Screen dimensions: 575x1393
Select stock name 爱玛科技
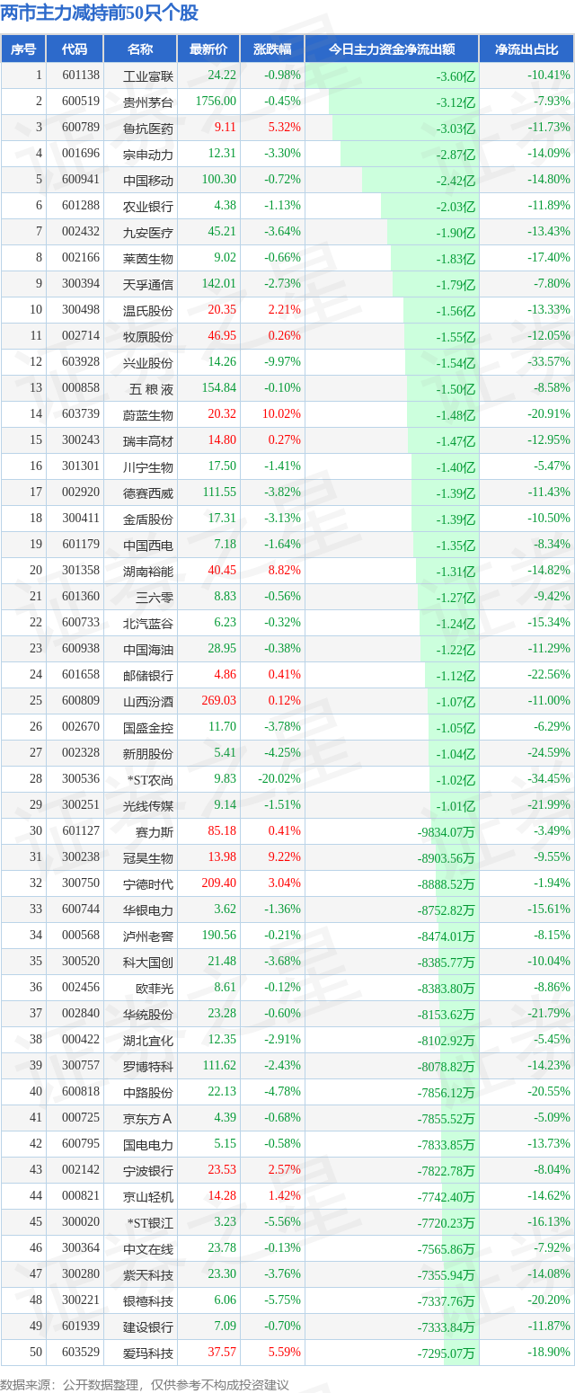(148, 1353)
